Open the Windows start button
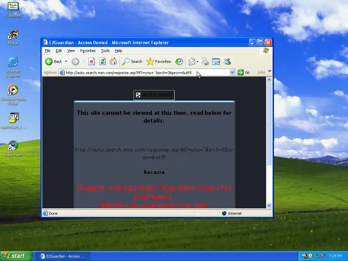 click(16, 256)
